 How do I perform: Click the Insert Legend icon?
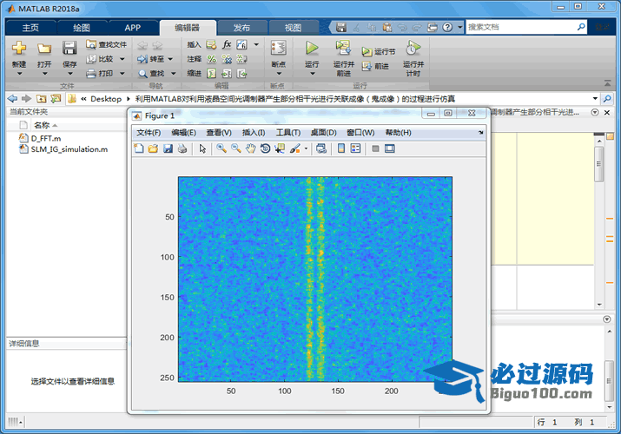pyautogui.click(x=355, y=148)
